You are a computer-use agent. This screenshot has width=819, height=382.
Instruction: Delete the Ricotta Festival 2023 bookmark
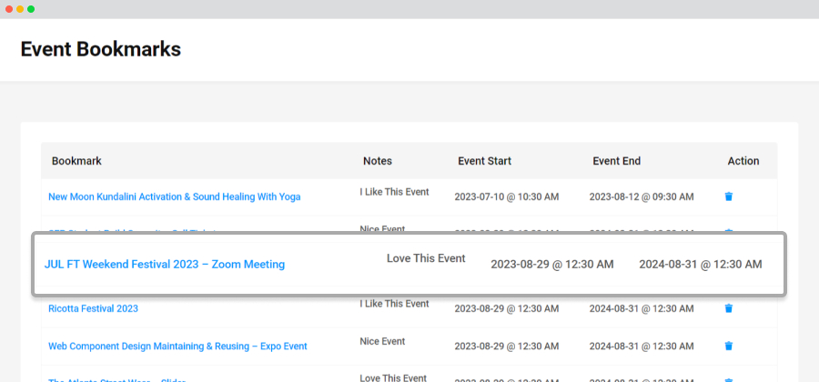click(729, 308)
